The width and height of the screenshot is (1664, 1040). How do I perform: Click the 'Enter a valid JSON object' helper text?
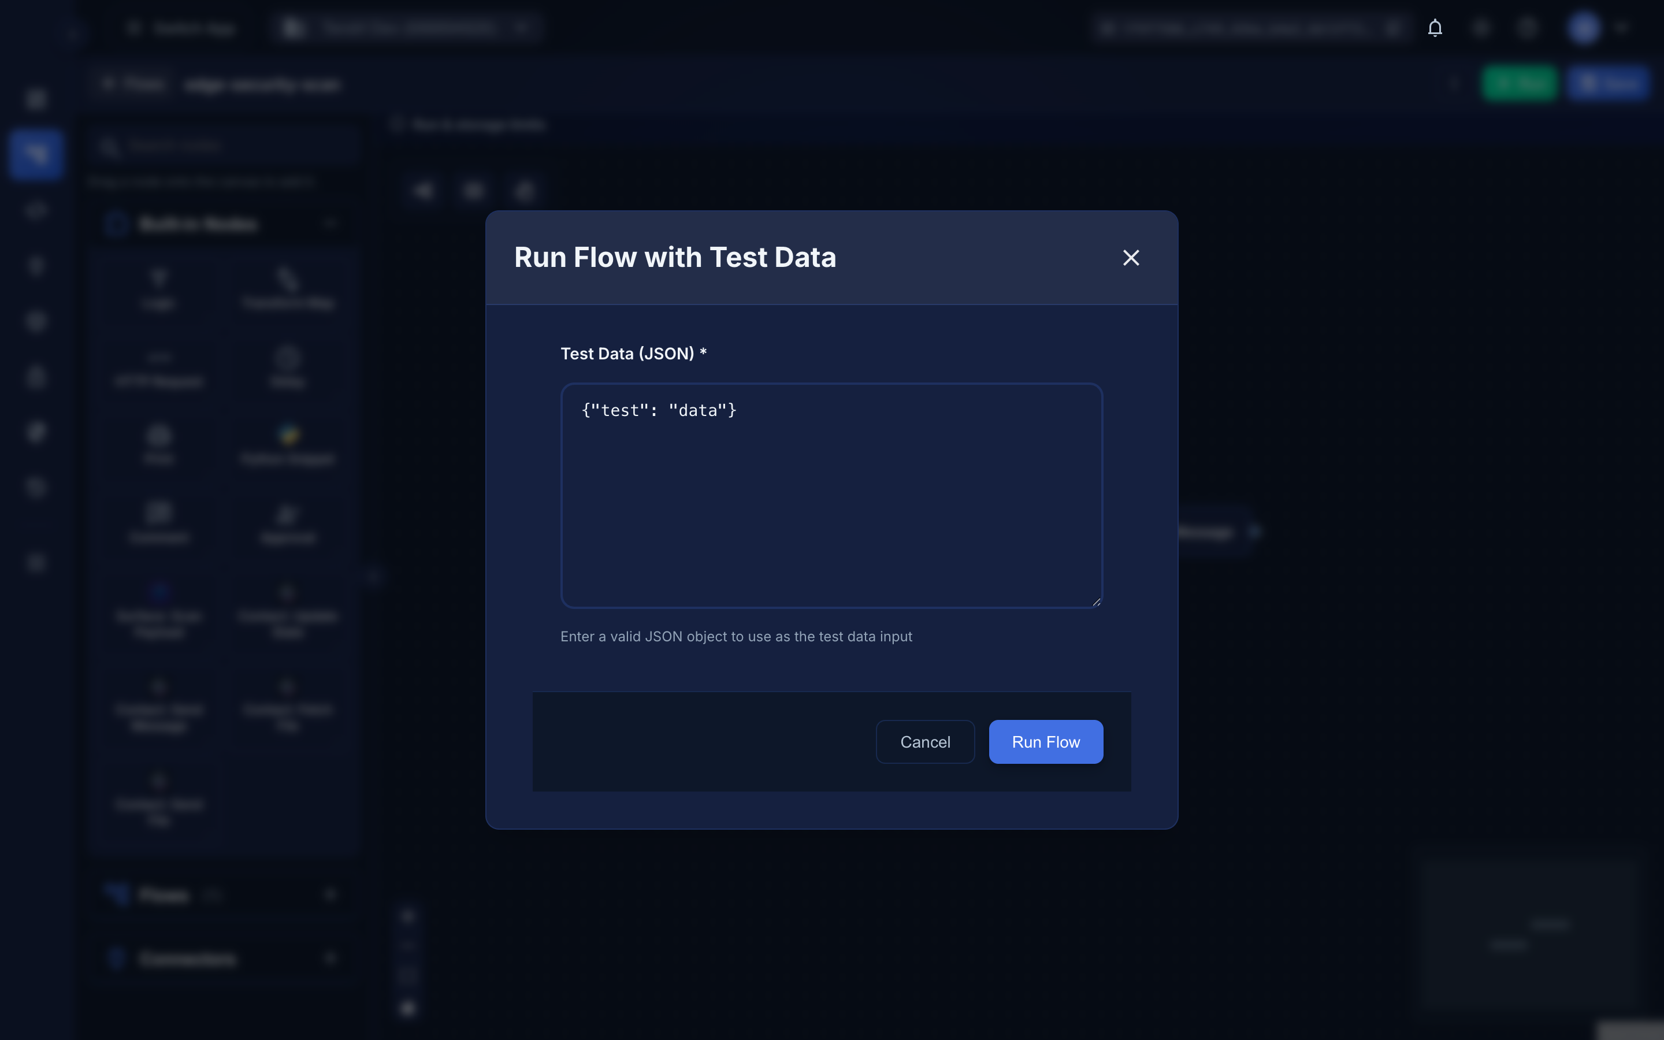(737, 636)
